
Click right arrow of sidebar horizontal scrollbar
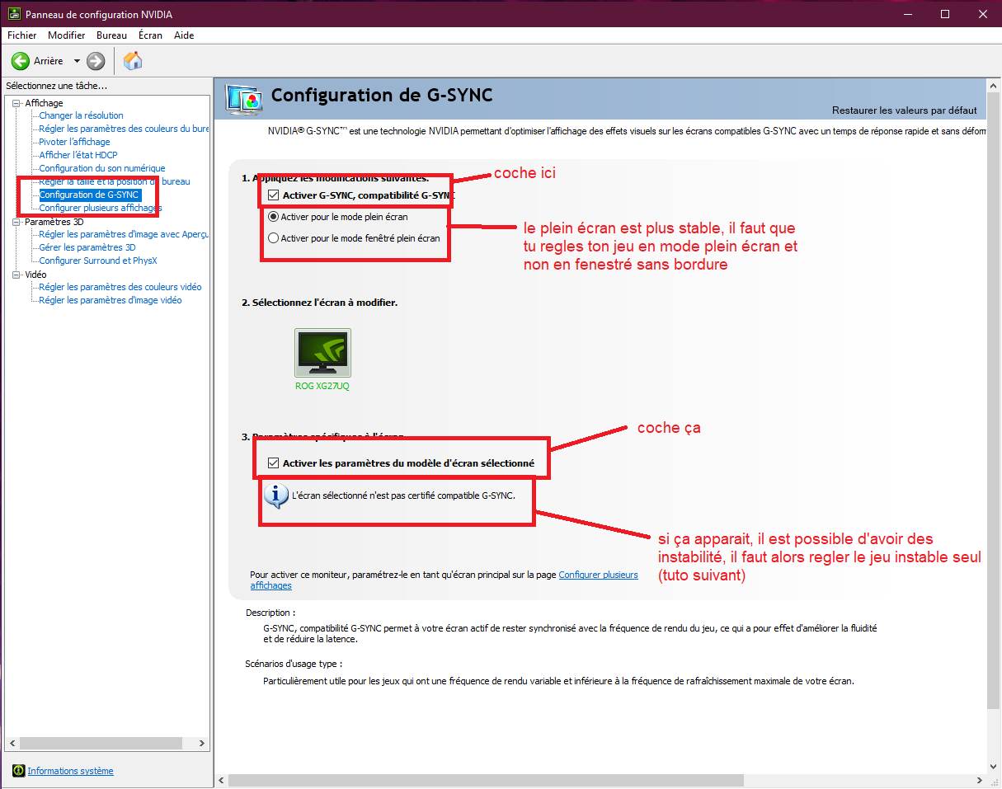[x=202, y=743]
